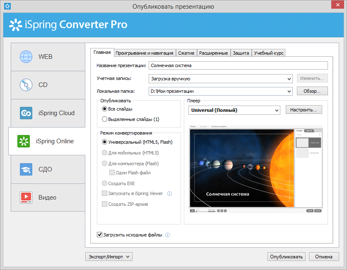The image size is (347, 270).
Task: Open the Экспорт/Импорт dropdown button
Action: coord(109,257)
